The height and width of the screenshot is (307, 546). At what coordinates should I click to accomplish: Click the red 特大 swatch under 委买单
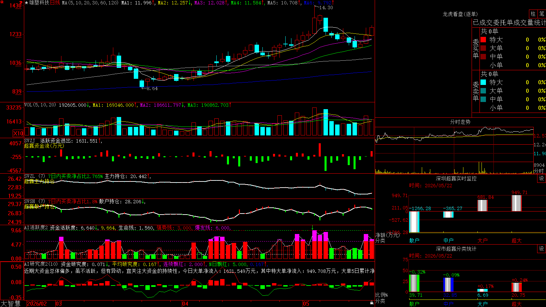(x=483, y=40)
